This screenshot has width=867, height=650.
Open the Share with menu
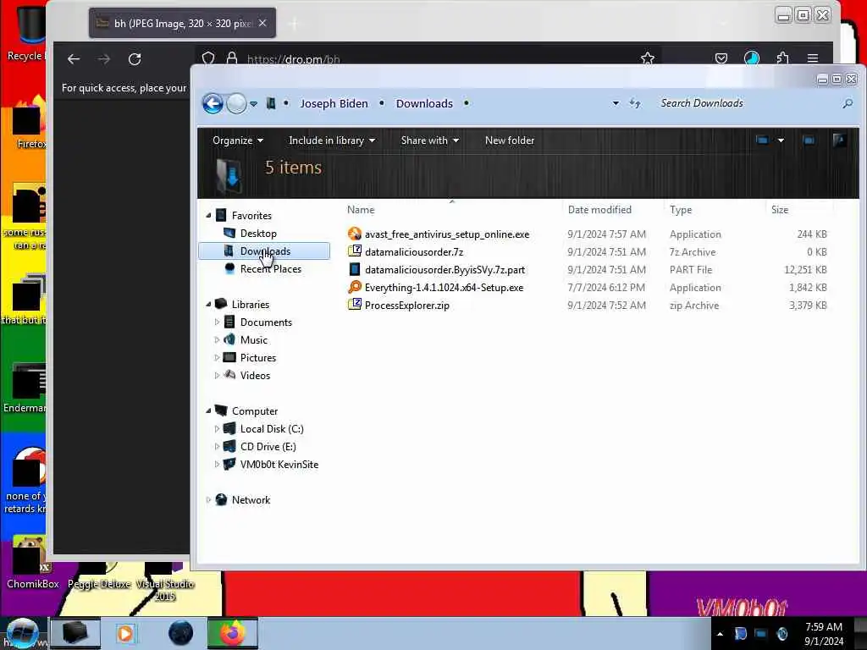[429, 140]
